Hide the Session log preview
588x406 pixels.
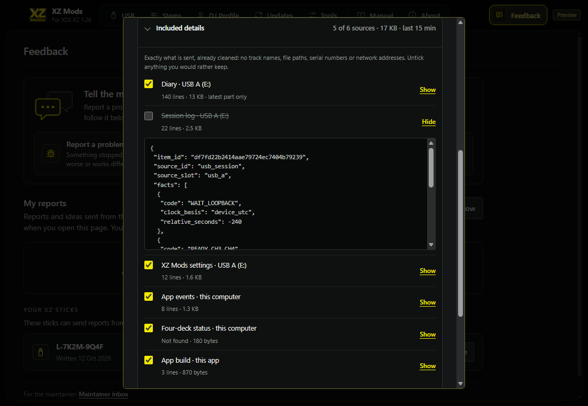click(429, 122)
